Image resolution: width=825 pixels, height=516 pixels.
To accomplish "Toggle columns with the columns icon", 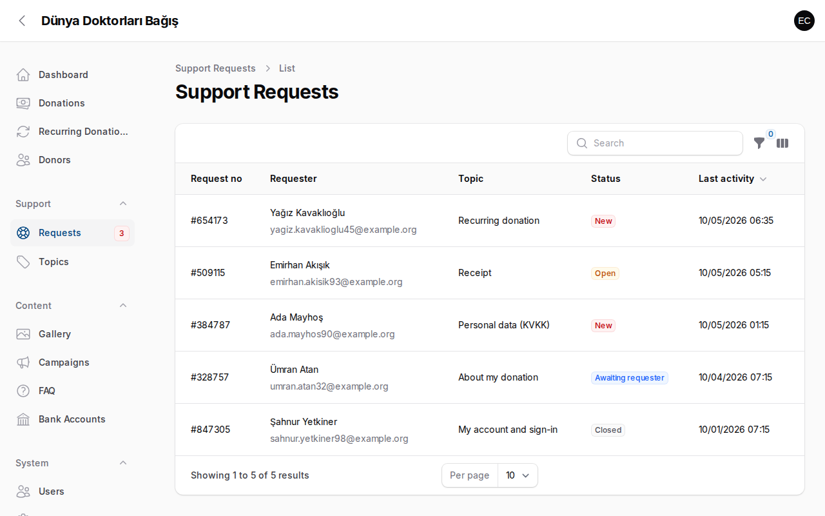I will pos(782,143).
